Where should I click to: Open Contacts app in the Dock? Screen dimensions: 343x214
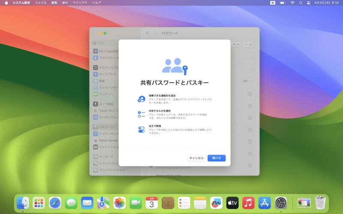pos(168,203)
